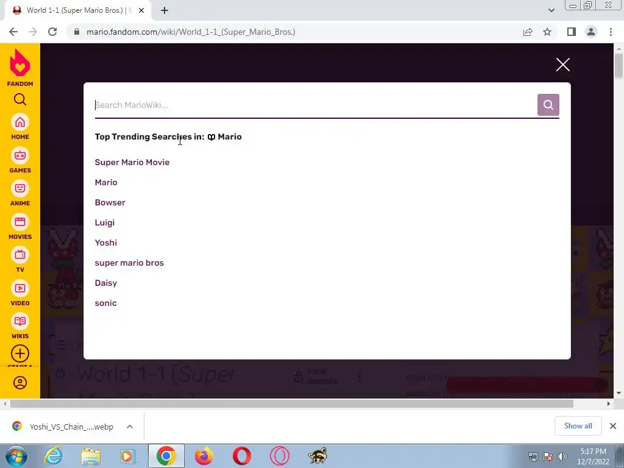The height and width of the screenshot is (468, 624).
Task: Close the search overlay with X
Action: click(562, 65)
